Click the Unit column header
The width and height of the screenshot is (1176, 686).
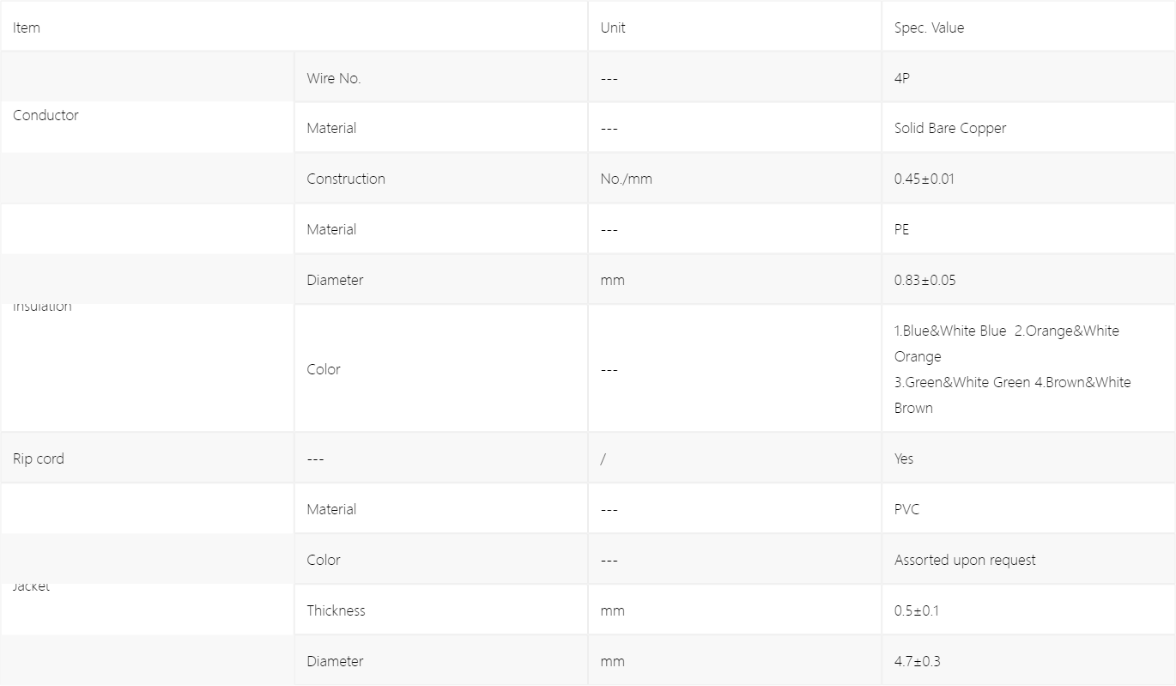click(613, 27)
